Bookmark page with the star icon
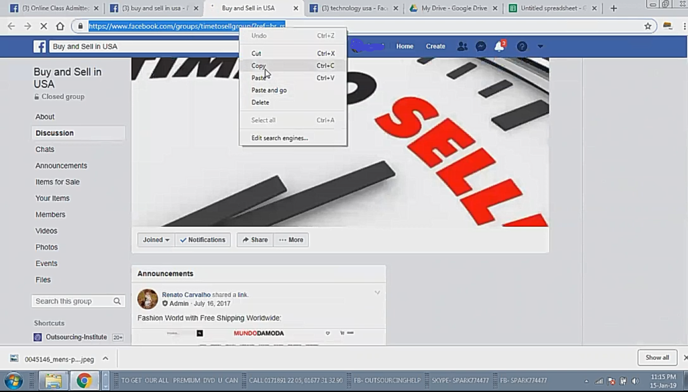 coord(648,26)
